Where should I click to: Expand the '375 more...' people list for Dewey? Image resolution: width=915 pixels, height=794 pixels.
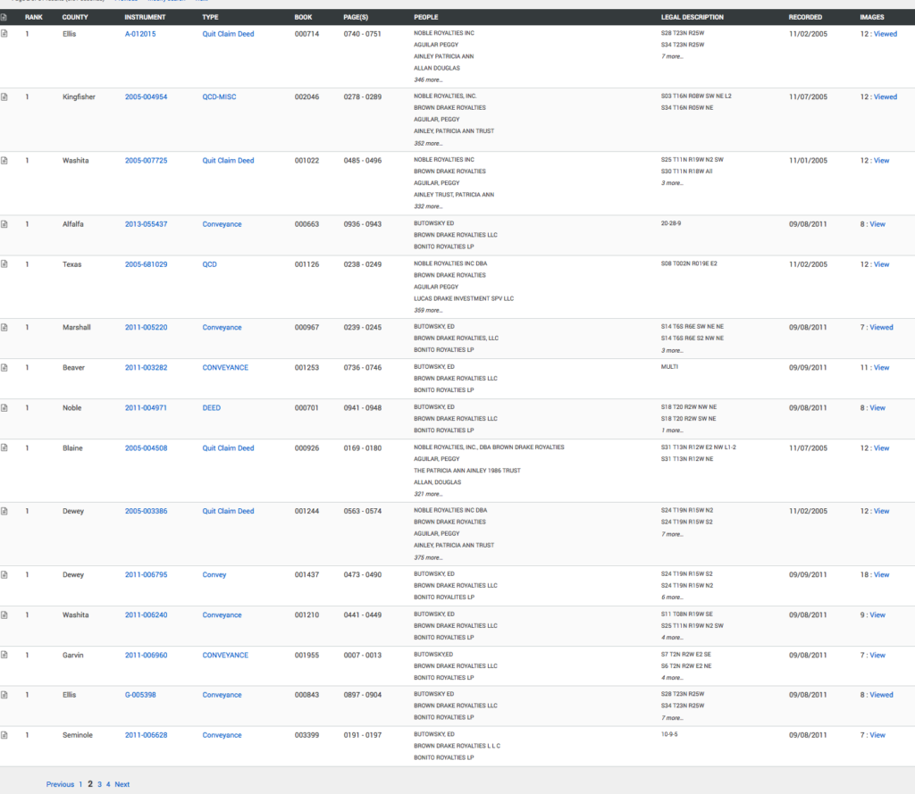(x=428, y=557)
